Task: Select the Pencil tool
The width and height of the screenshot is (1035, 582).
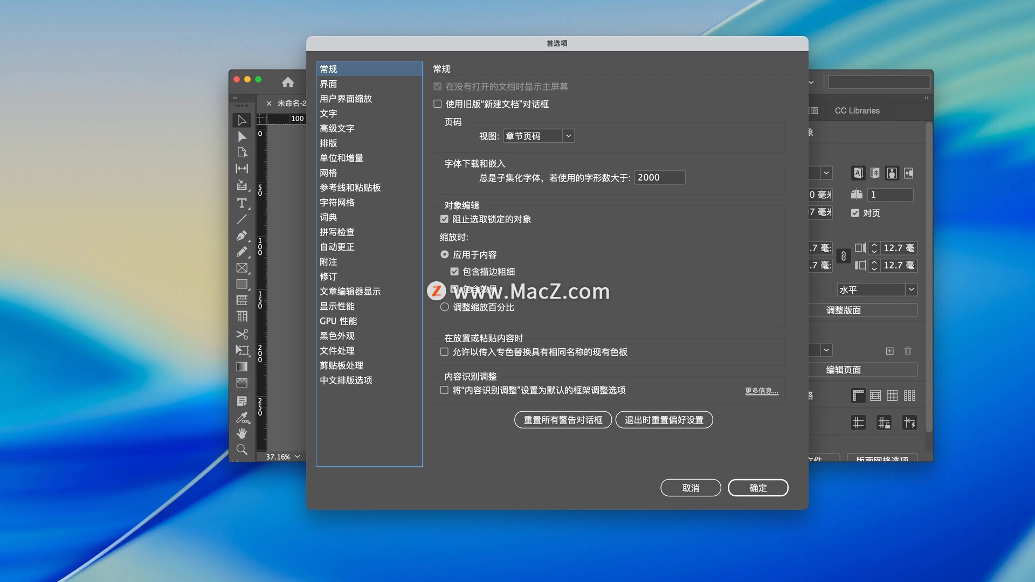Action: (242, 252)
